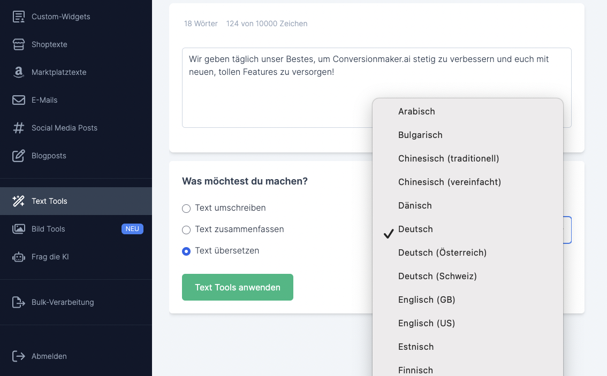
Task: Select Englisch (GB) as the language
Action: pos(468,300)
